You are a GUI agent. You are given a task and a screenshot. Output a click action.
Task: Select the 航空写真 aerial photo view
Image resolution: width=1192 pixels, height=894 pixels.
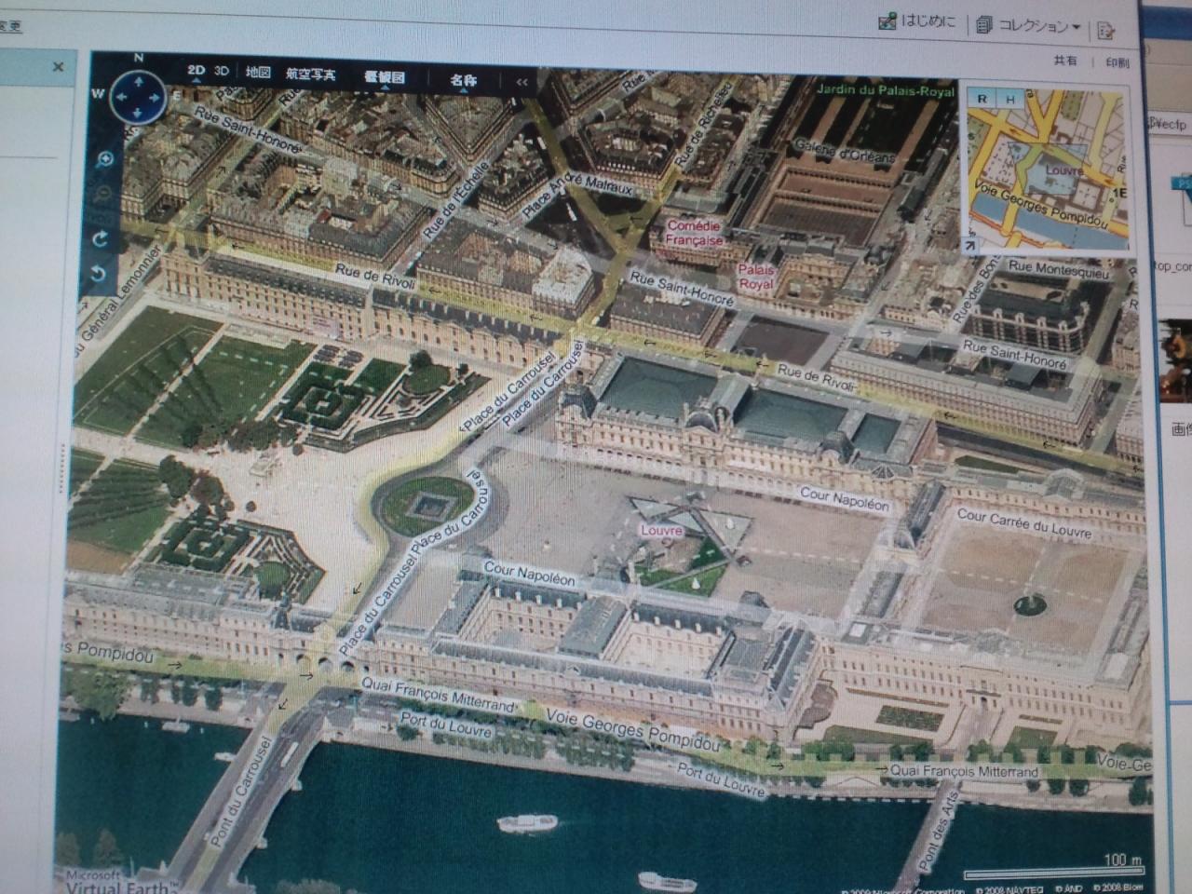310,74
